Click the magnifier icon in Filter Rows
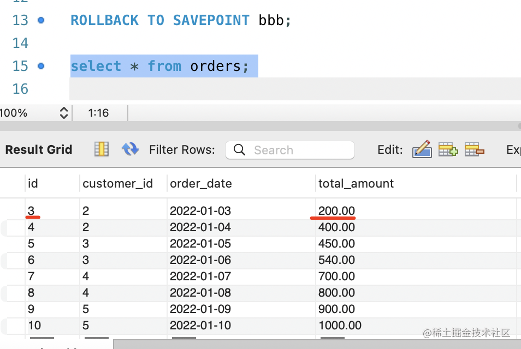521x349 pixels. (239, 150)
